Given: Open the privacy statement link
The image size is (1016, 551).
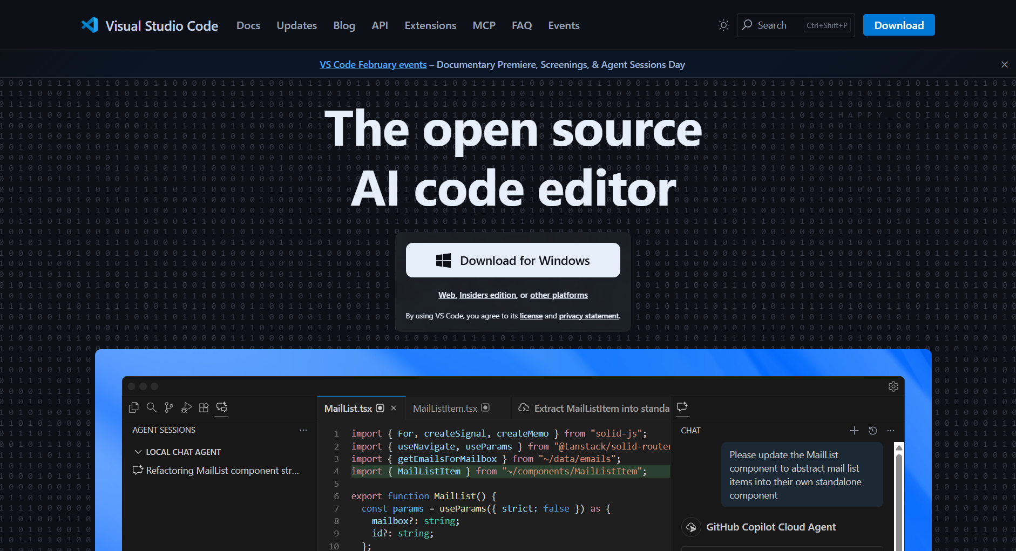Looking at the screenshot, I should (x=589, y=316).
